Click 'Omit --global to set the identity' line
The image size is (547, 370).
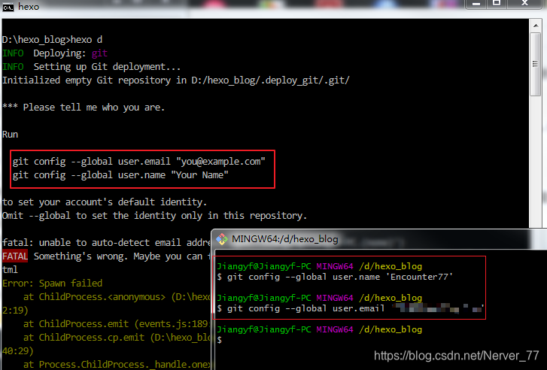click(x=154, y=216)
